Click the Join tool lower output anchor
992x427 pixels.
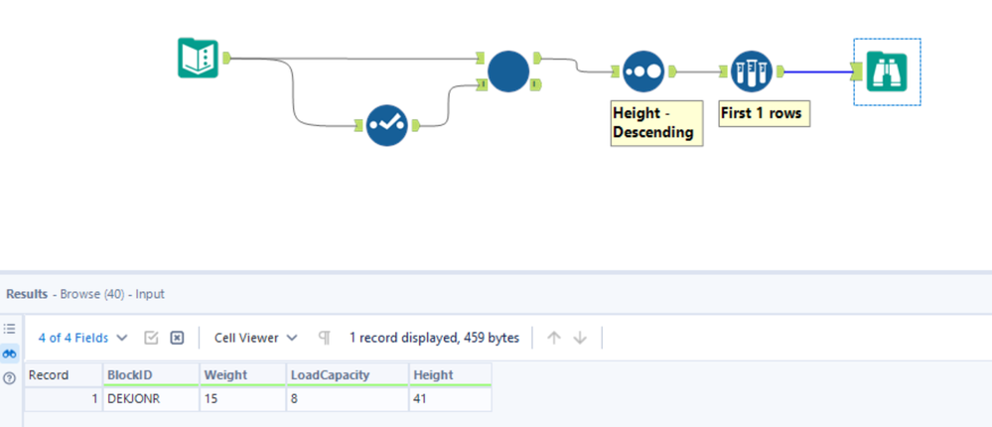(536, 84)
